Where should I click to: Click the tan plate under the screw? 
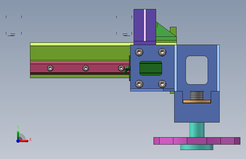coord(197,101)
